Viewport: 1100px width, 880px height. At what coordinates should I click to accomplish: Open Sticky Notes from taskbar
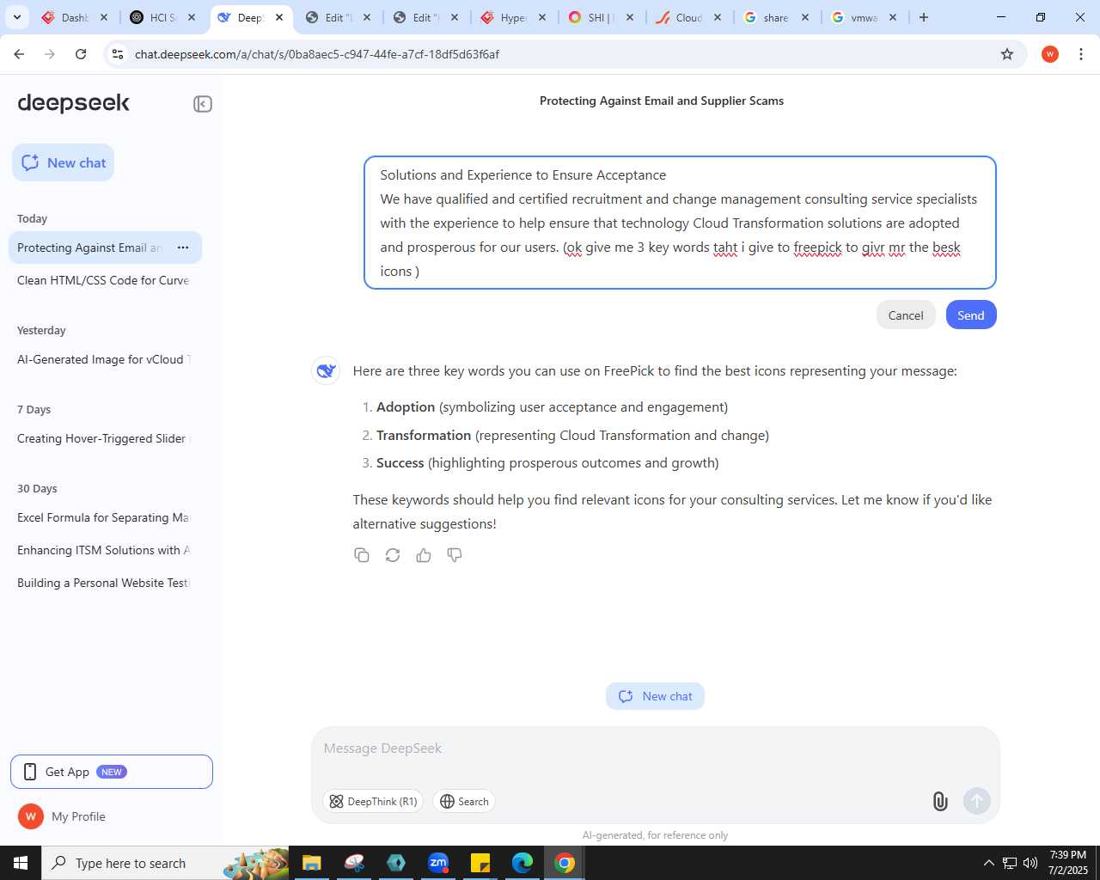tap(480, 863)
